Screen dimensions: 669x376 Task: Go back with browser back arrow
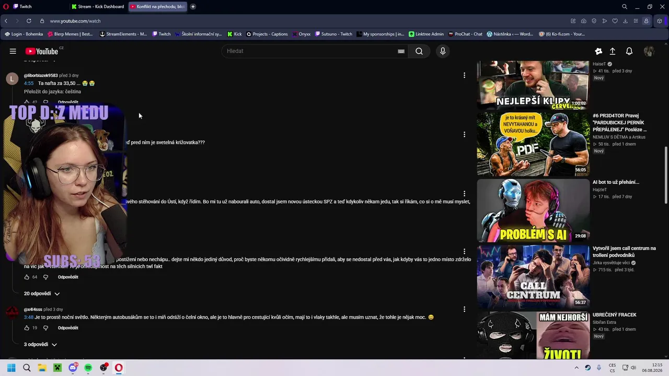pos(6,21)
